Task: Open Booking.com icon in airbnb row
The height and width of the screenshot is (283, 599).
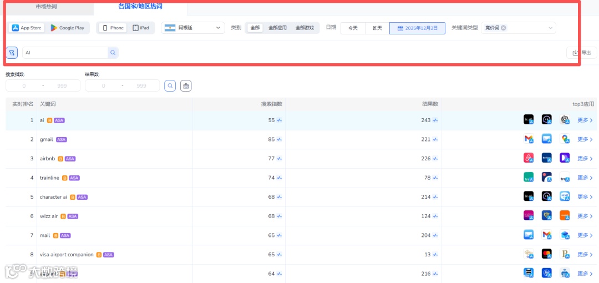Action: (547, 158)
